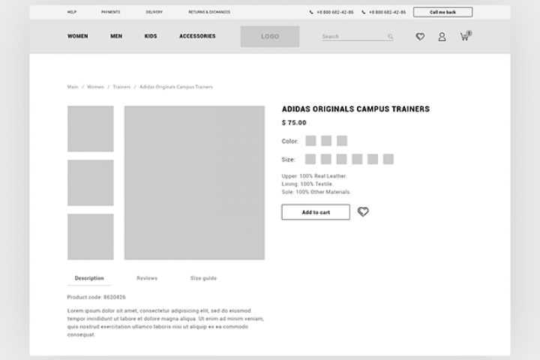Click the Call me back button
The height and width of the screenshot is (360, 540).
442,12
